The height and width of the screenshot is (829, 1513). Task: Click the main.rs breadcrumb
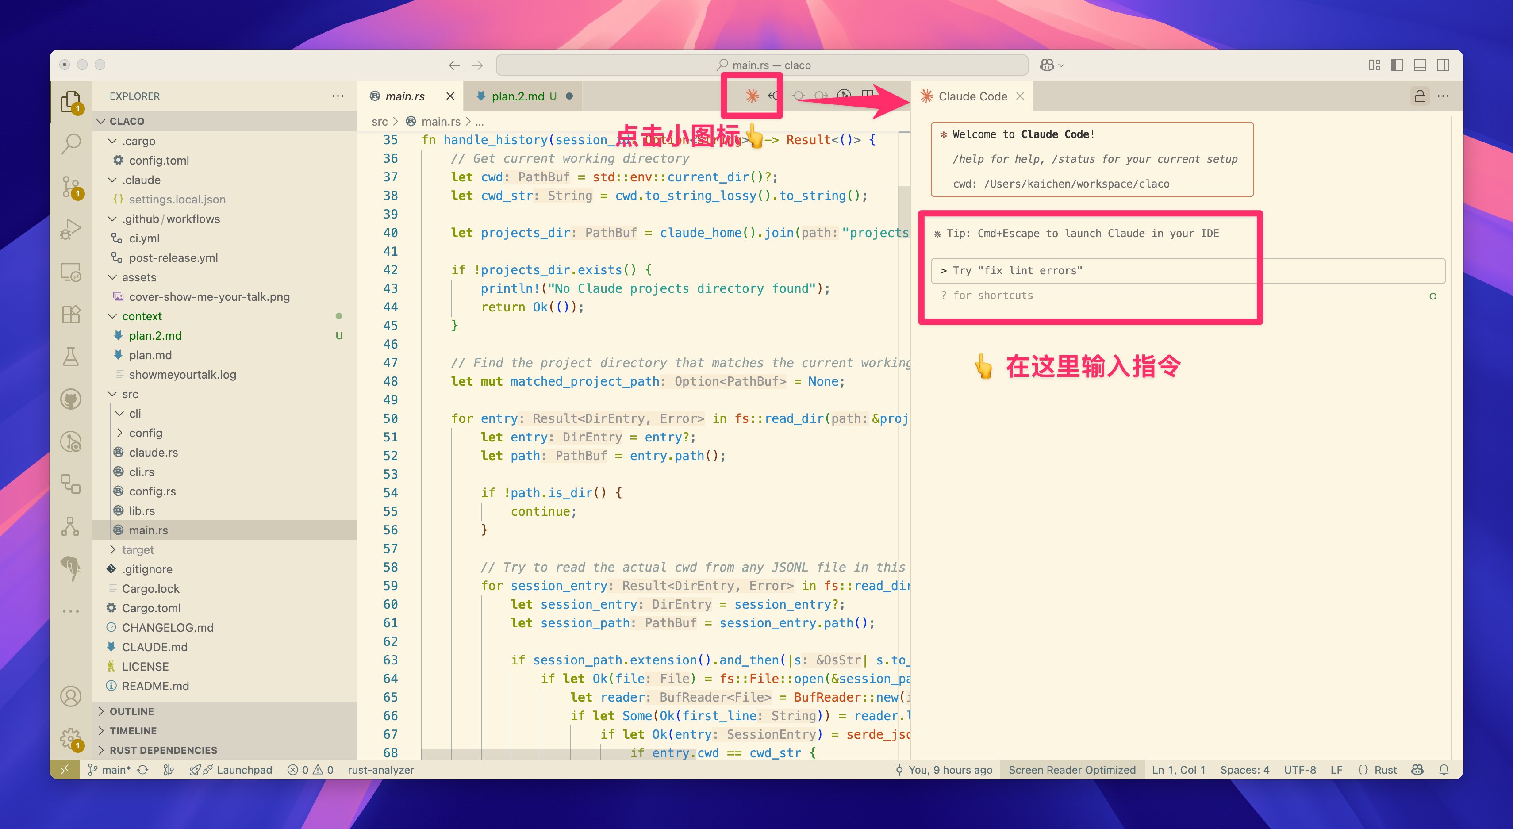point(441,122)
